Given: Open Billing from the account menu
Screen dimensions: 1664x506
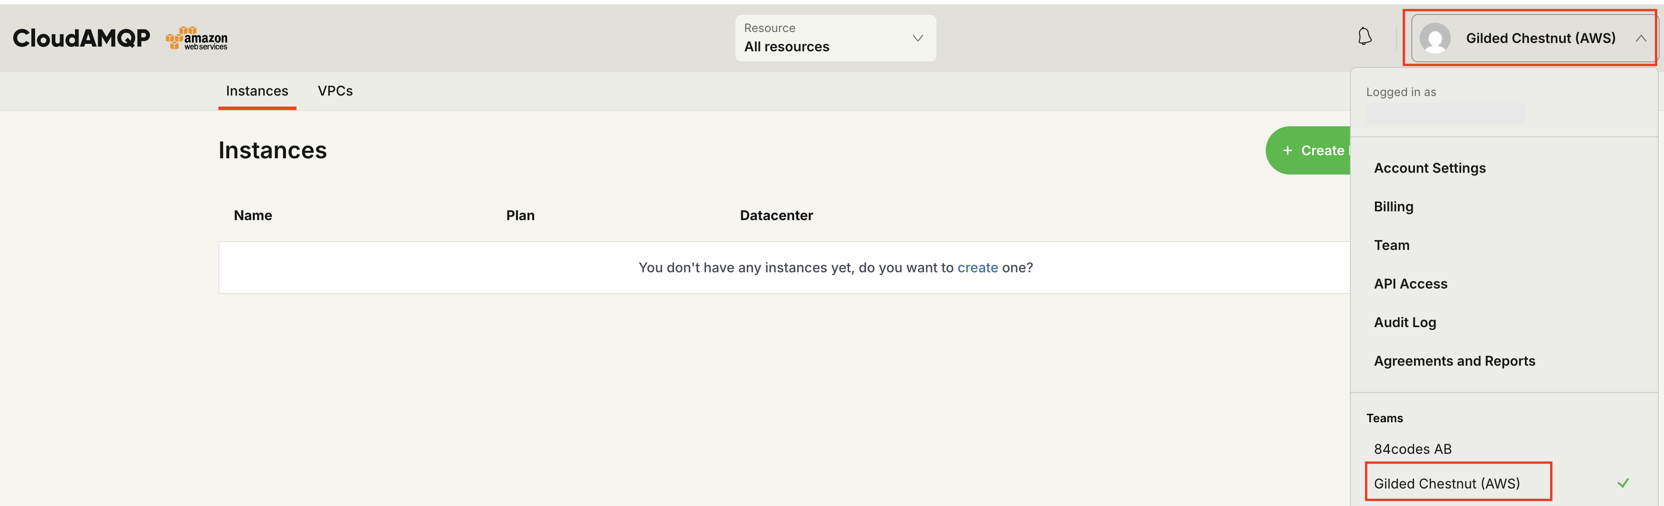Looking at the screenshot, I should pyautogui.click(x=1393, y=207).
